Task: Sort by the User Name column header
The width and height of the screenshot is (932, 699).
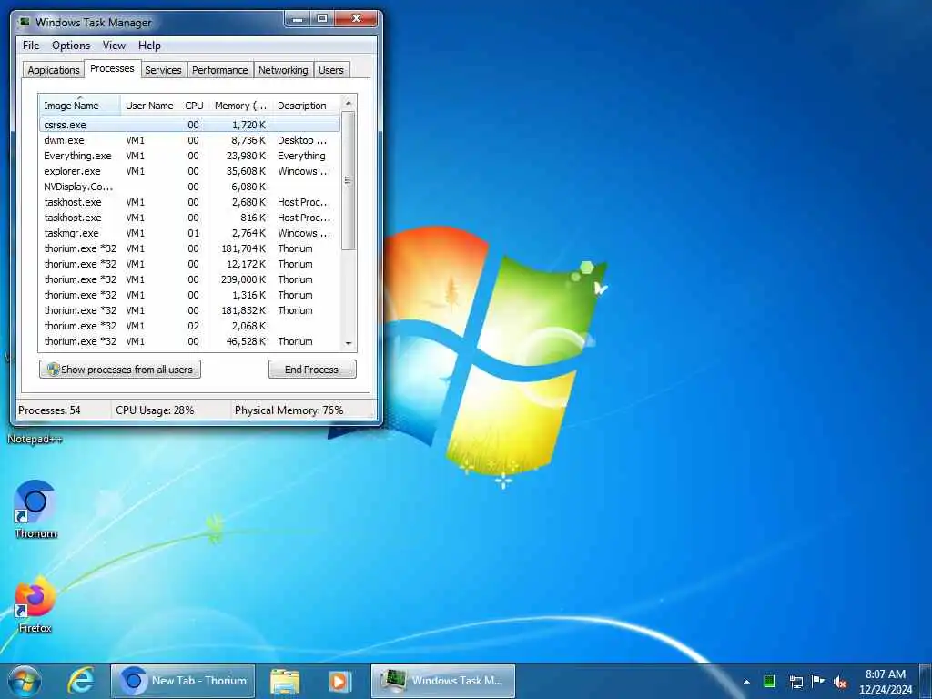Action: pos(149,106)
